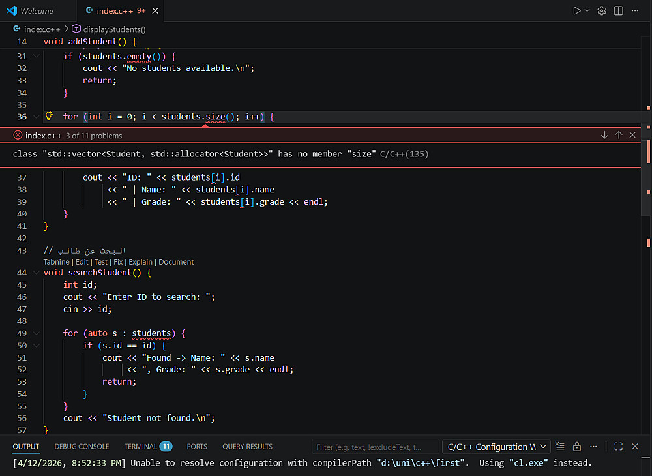Toggle the output scroll lock icon
The height and width of the screenshot is (476, 652).
coord(577,447)
